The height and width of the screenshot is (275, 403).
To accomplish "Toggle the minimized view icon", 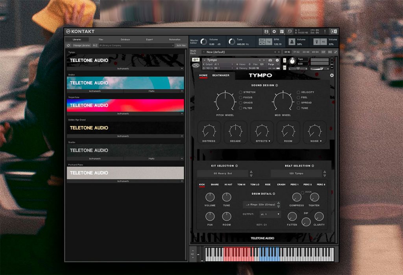I will 290,31.
